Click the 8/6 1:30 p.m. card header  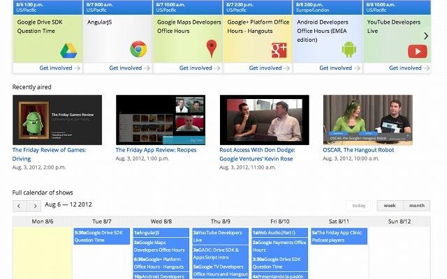47,7
